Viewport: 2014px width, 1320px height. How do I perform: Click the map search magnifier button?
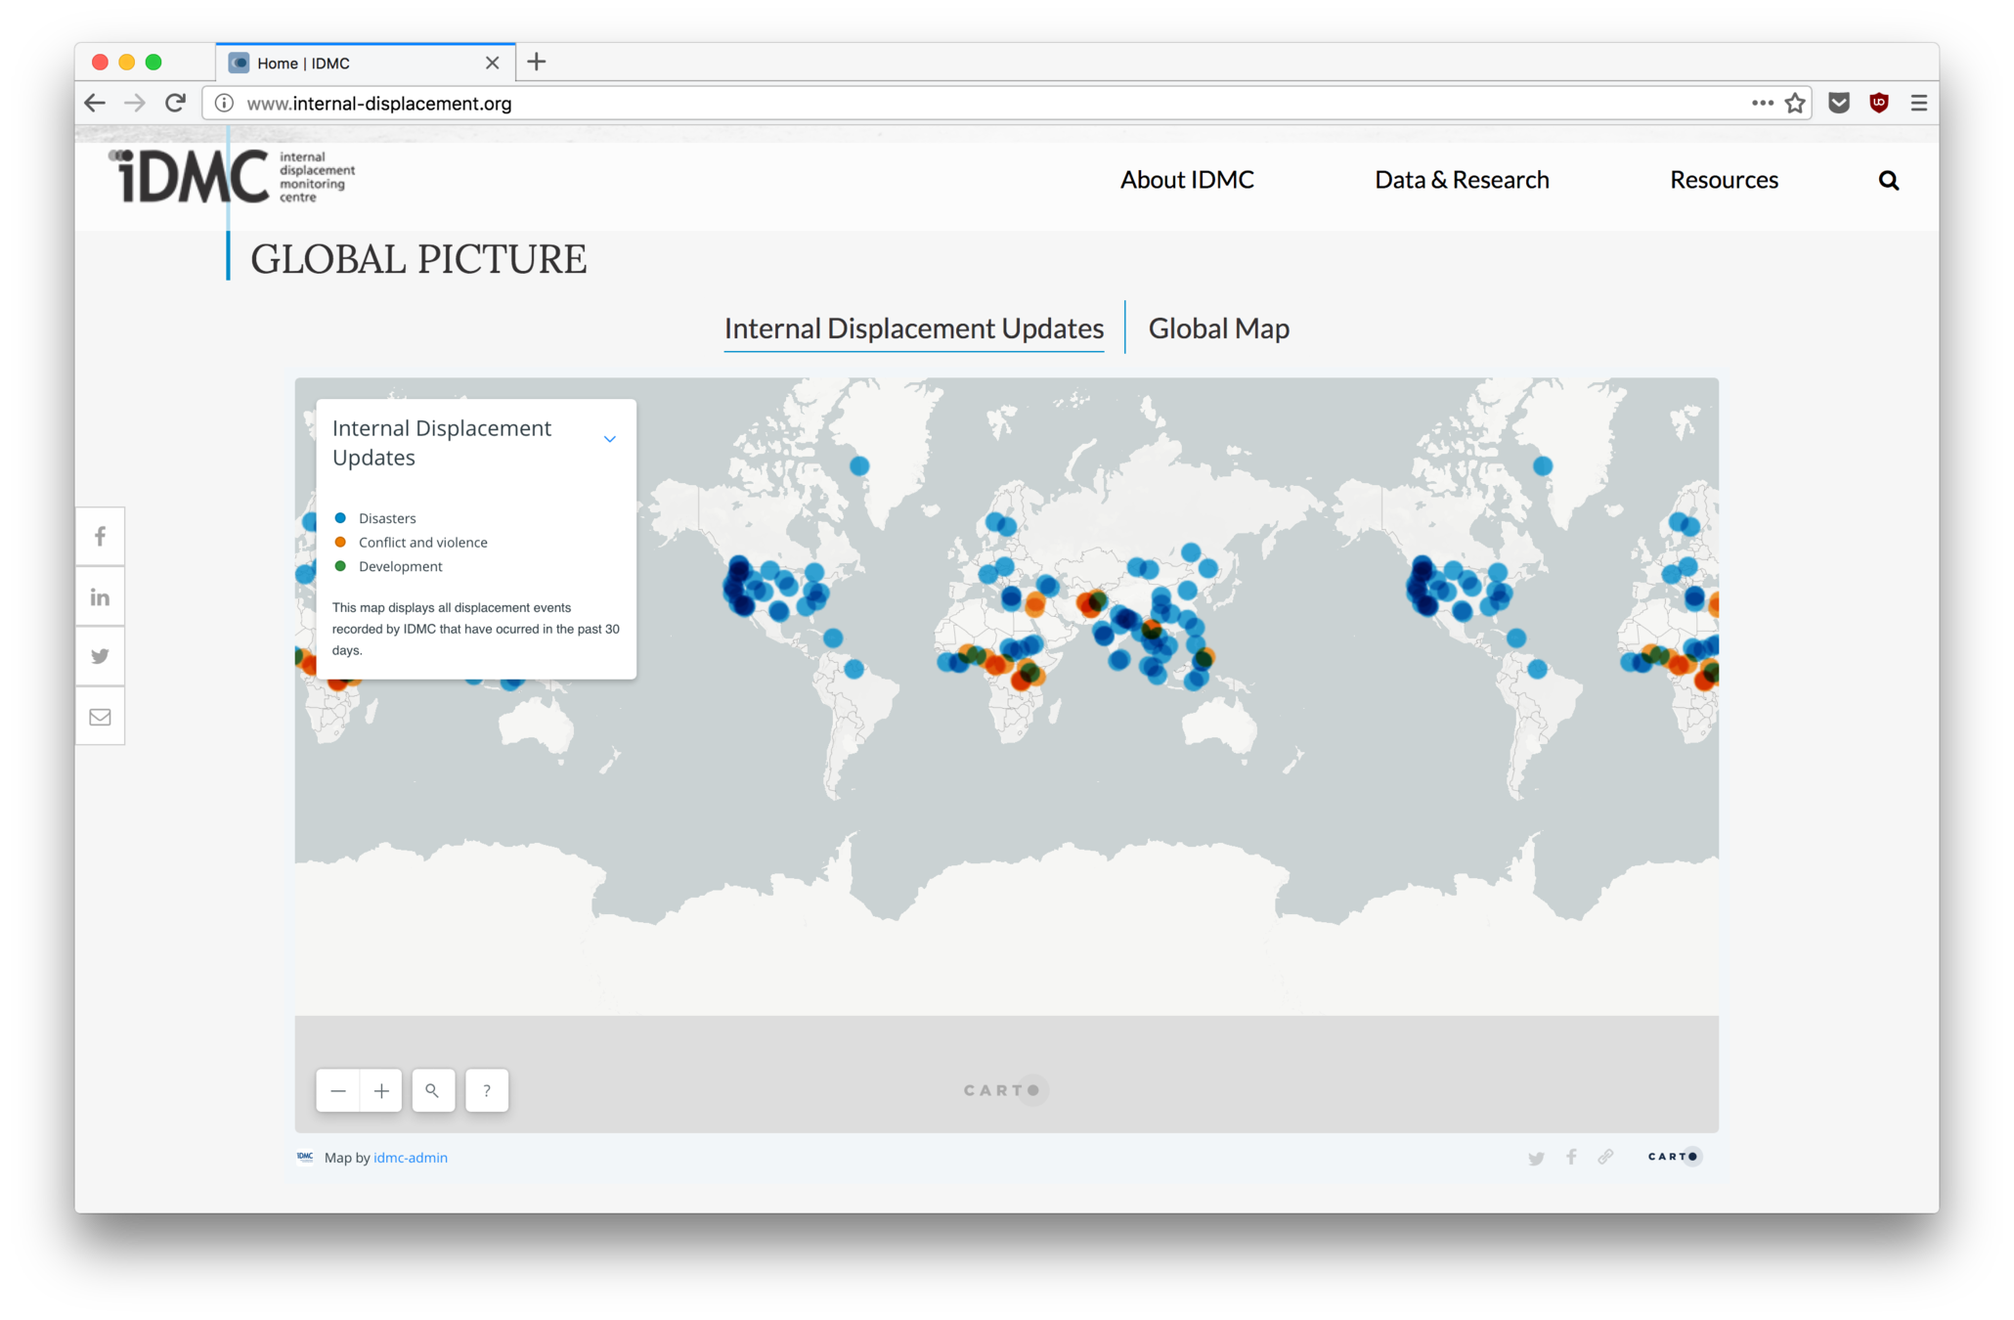click(432, 1090)
